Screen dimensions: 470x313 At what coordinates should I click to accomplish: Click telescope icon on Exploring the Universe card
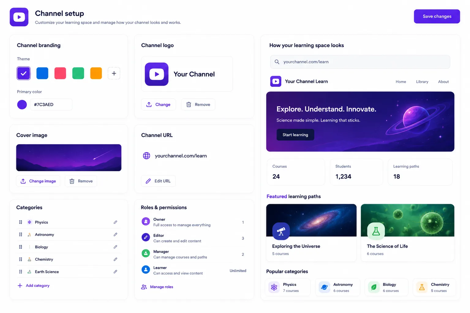[281, 231]
